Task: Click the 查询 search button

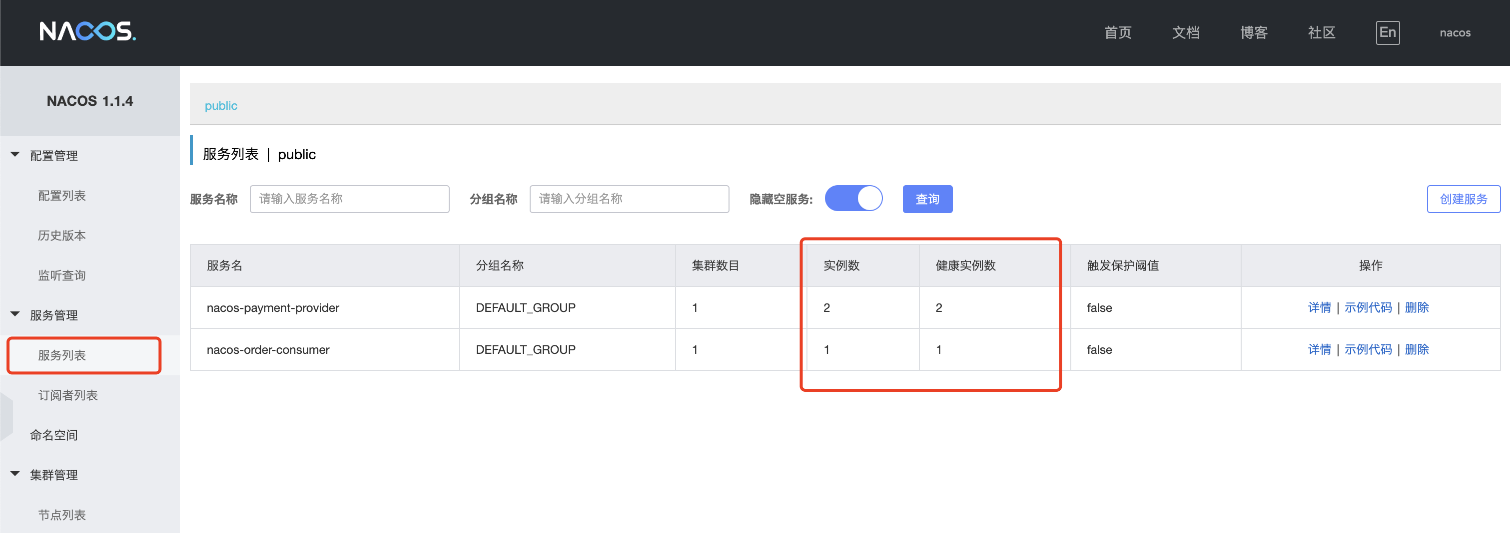Action: click(x=927, y=199)
